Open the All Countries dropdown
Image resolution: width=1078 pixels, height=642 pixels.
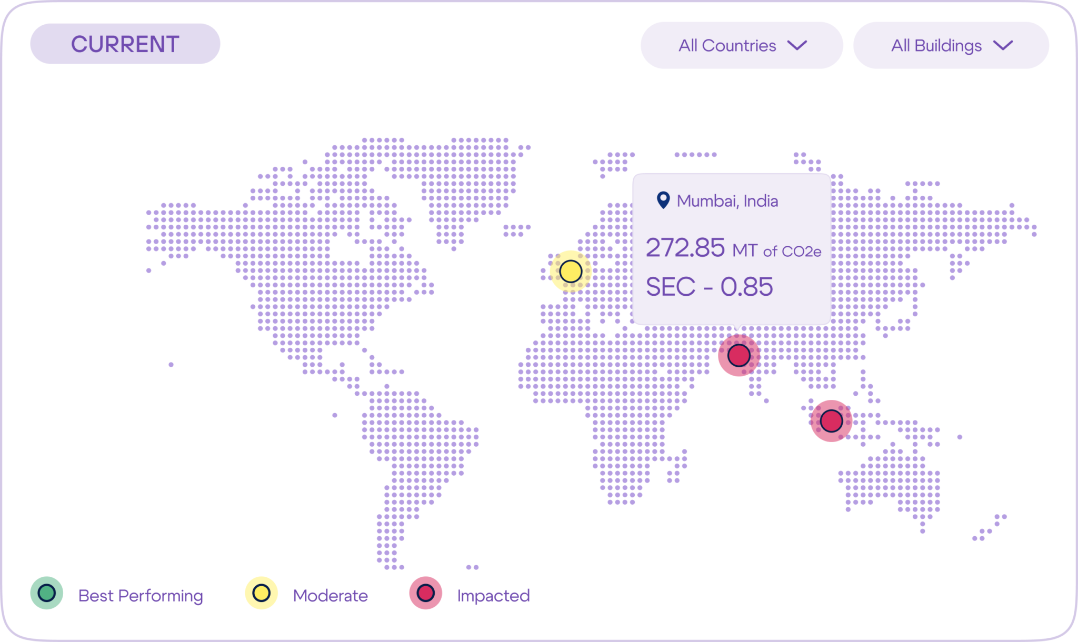741,45
